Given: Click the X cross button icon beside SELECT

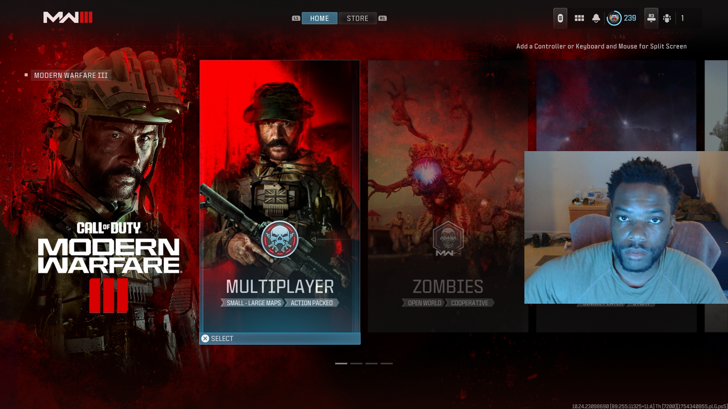Looking at the screenshot, I should point(205,339).
